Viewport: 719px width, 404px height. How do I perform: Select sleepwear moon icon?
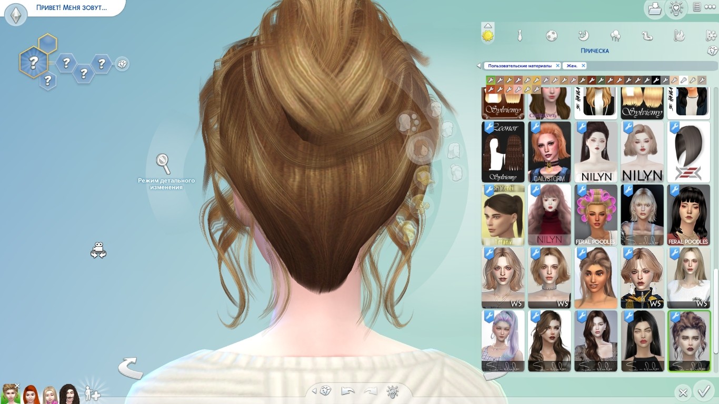[583, 36]
